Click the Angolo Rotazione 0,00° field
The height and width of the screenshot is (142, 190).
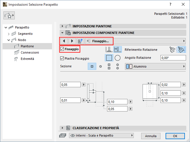coord(173,58)
